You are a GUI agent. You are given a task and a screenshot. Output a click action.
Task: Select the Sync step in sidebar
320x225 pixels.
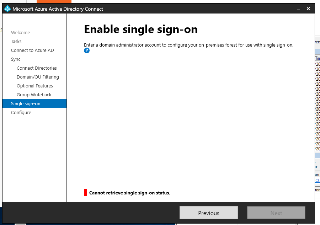(x=16, y=59)
